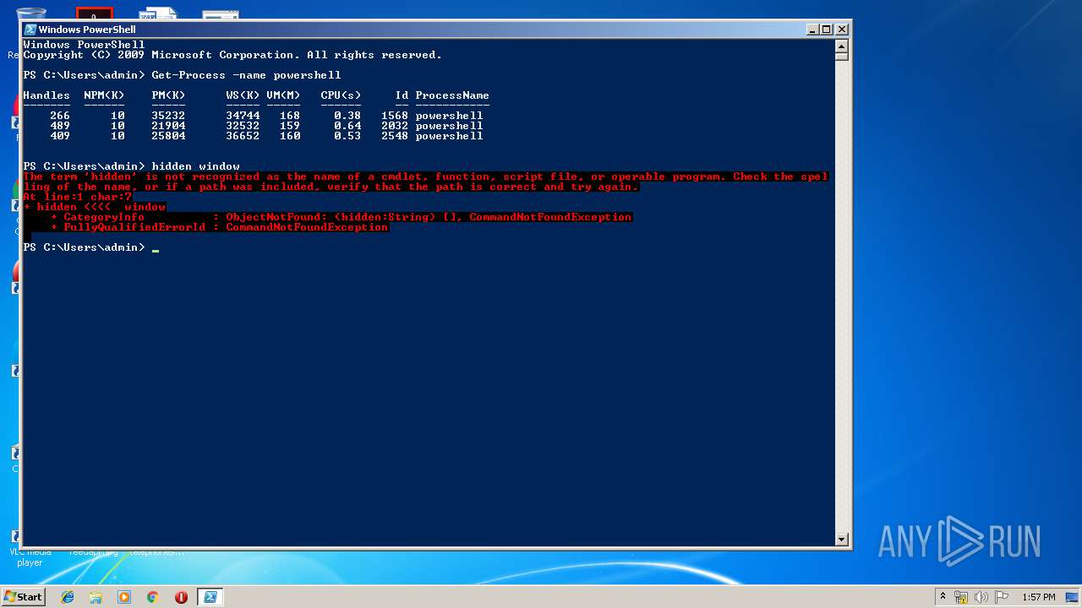Click the Copyright Microsoft Corporation line
The width and height of the screenshot is (1082, 608).
coord(232,55)
